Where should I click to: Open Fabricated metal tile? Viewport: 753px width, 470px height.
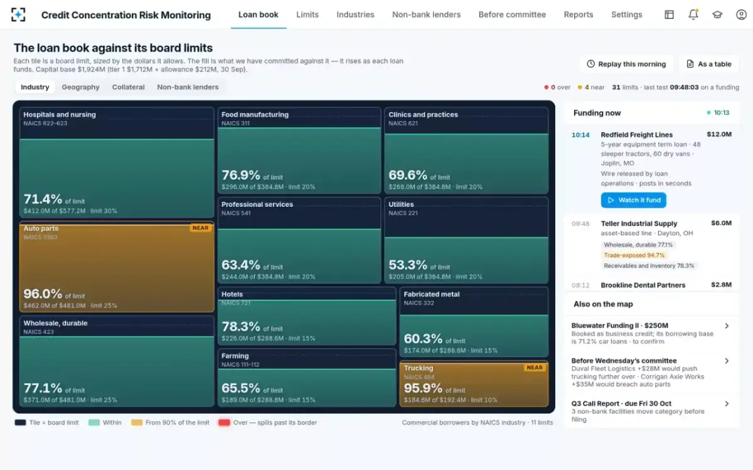pyautogui.click(x=474, y=322)
